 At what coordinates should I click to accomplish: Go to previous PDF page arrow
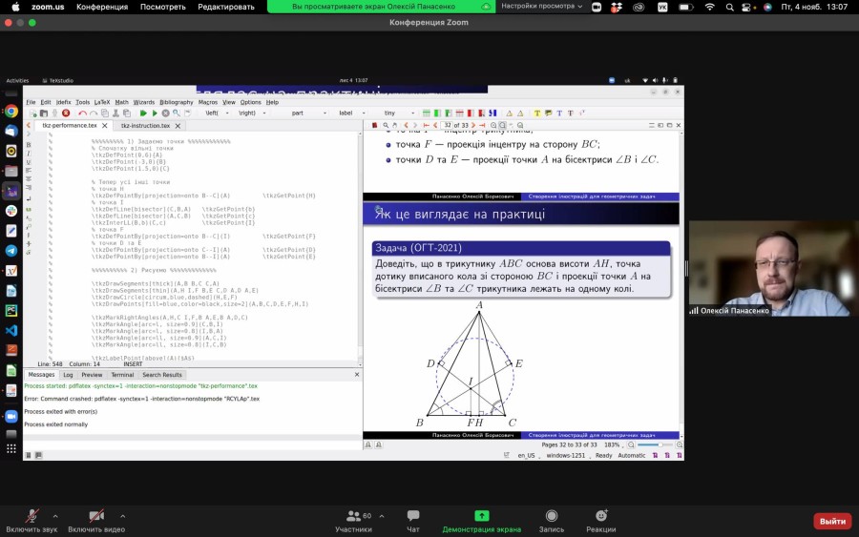tap(435, 125)
